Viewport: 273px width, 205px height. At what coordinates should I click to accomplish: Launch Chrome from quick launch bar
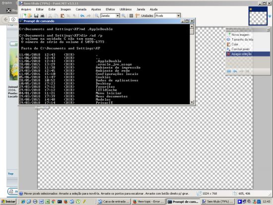point(54,202)
